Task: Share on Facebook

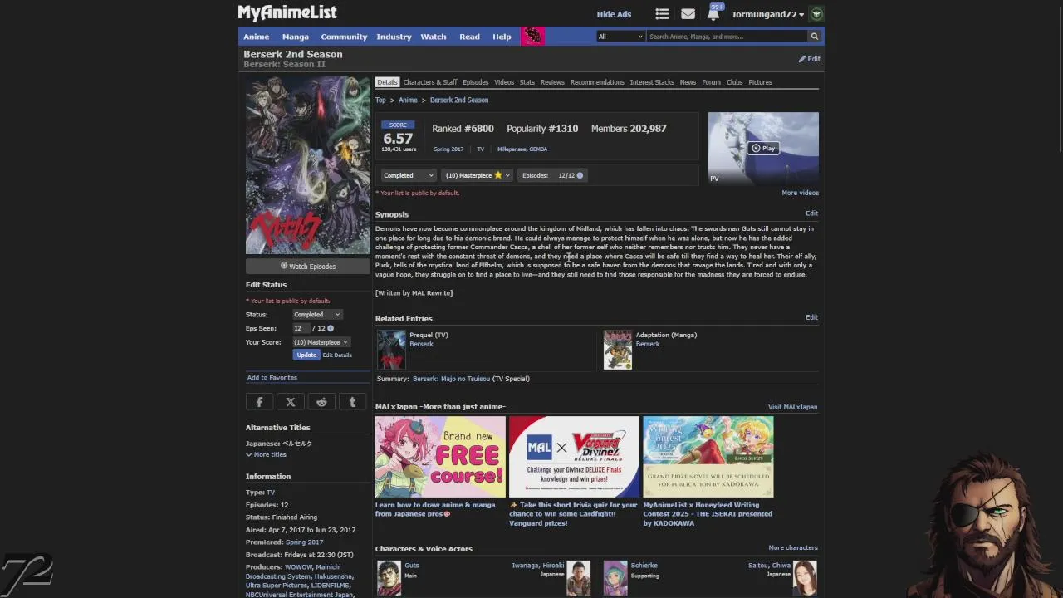Action: [259, 403]
